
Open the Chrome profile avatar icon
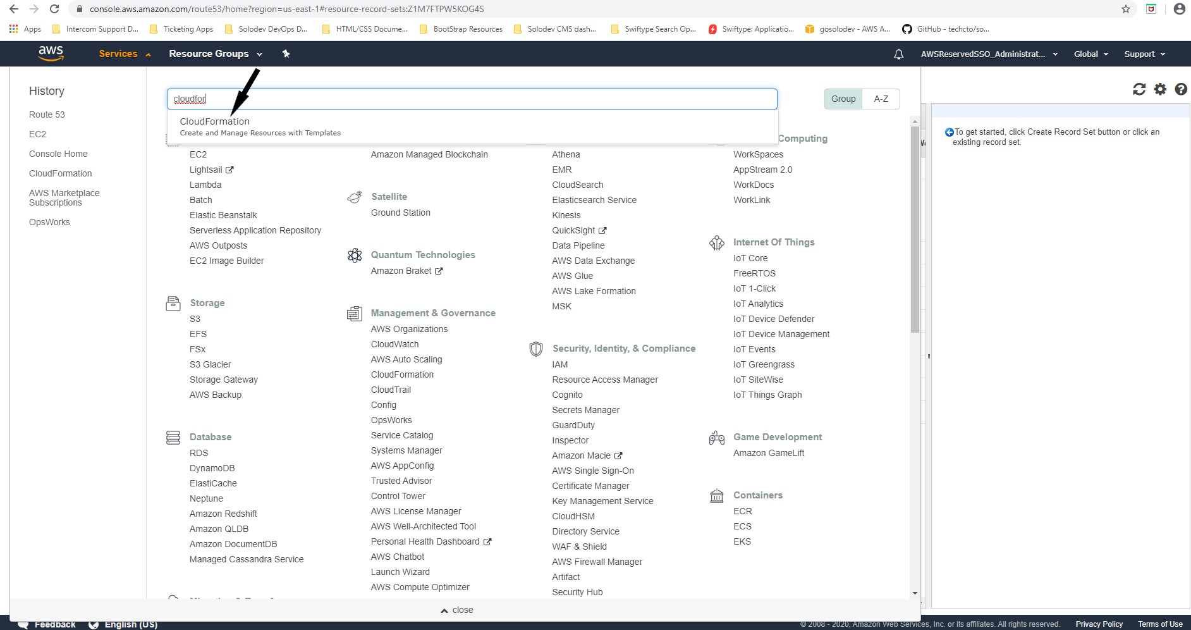click(1179, 9)
